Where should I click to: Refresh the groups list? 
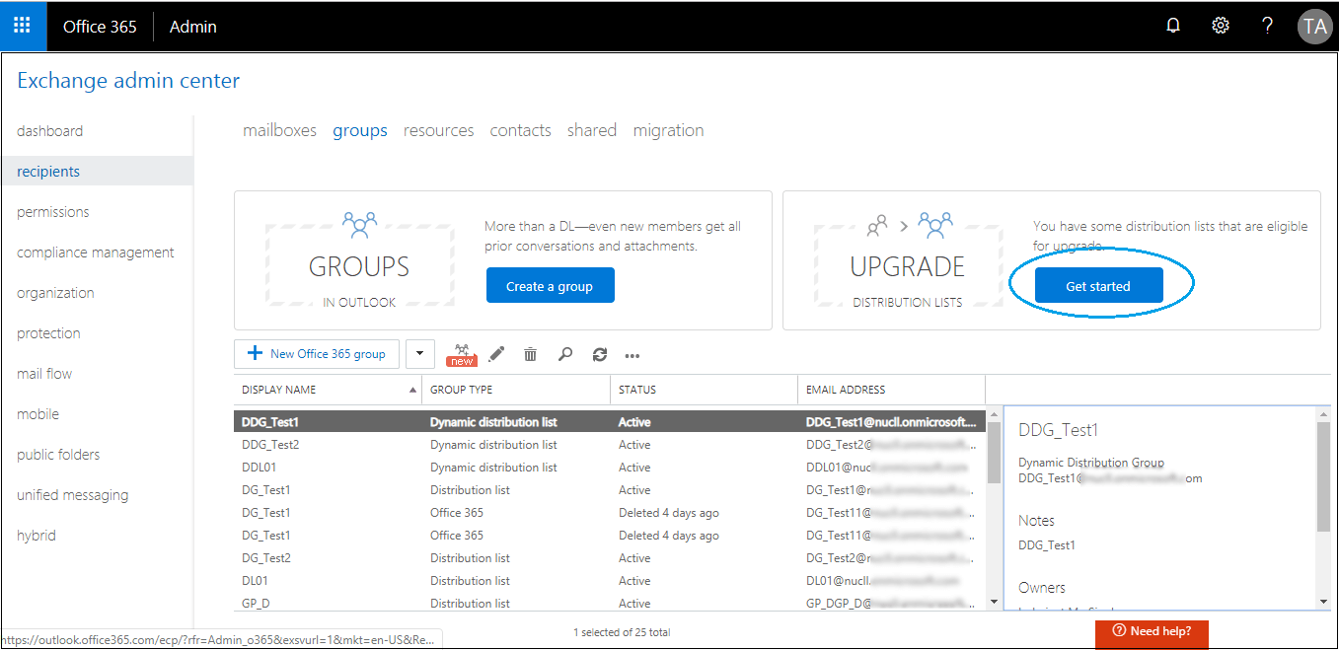pyautogui.click(x=599, y=354)
